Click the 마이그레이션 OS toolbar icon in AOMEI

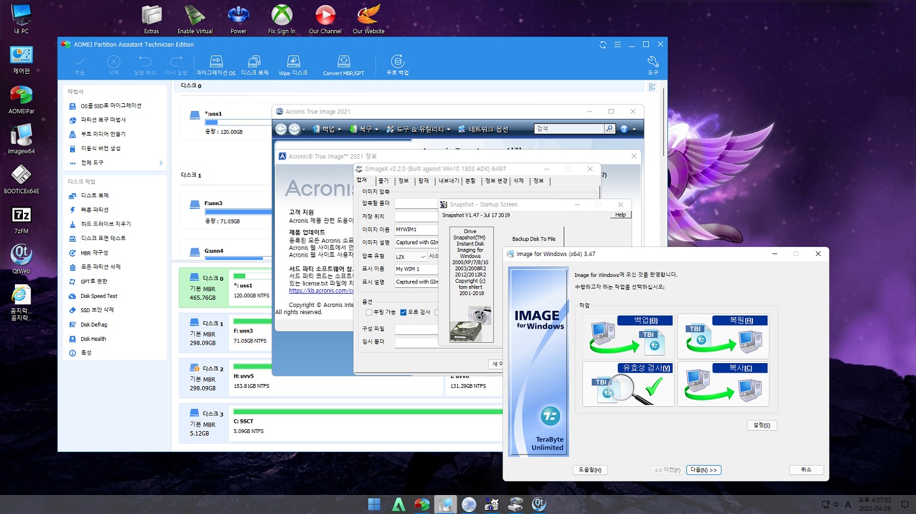[215, 65]
